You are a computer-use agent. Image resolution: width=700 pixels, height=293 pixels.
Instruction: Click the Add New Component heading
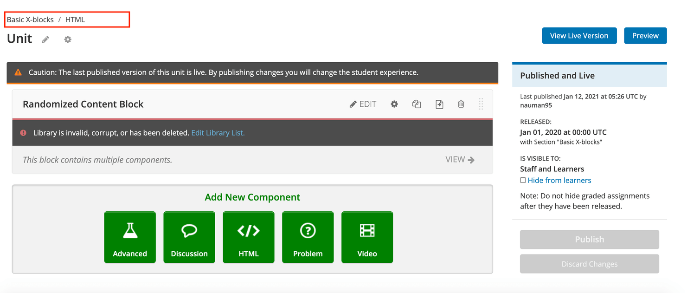[x=252, y=197]
